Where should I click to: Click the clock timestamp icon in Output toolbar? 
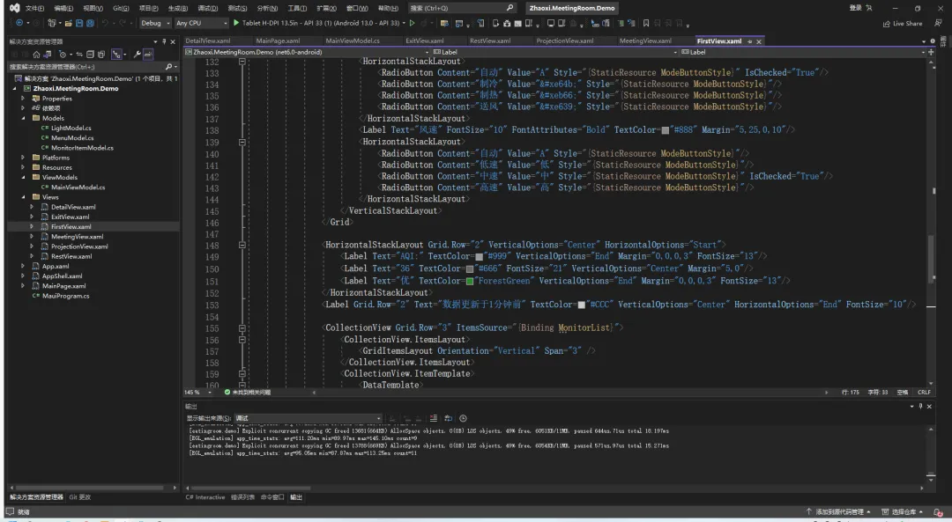463,418
